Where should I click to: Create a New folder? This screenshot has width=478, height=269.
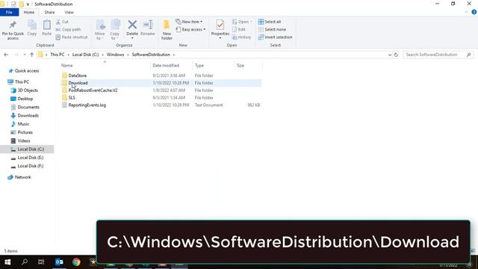coord(167,30)
